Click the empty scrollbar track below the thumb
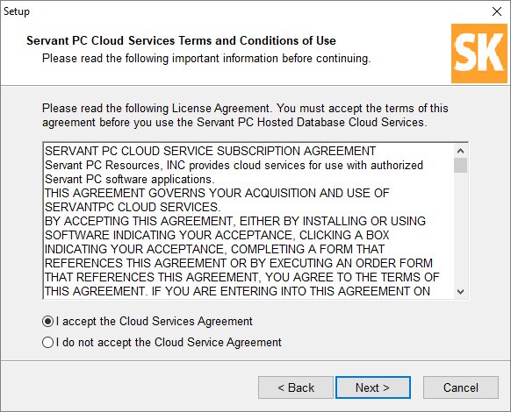 [x=460, y=229]
